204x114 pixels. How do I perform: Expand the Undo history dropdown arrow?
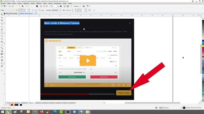tap(29, 6)
